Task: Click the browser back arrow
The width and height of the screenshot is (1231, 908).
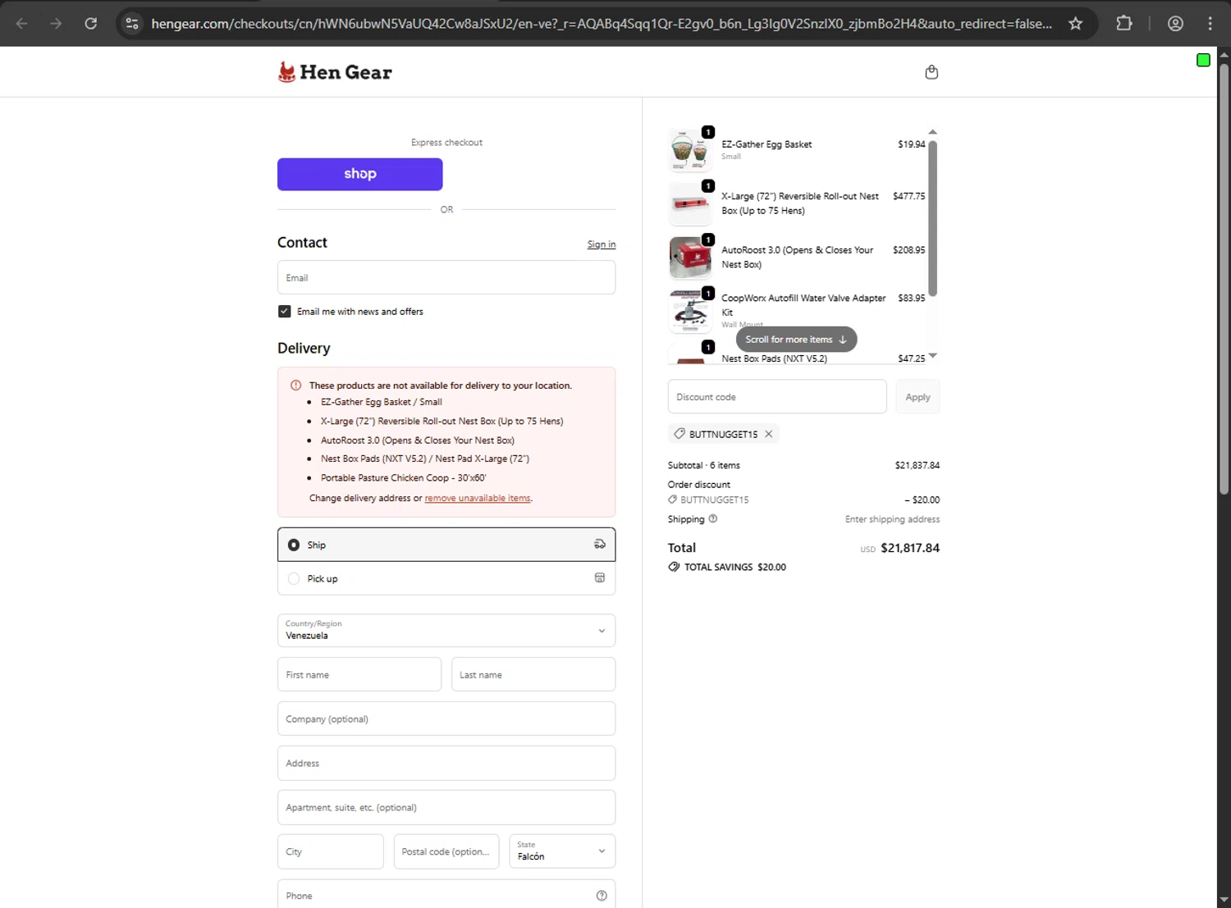Action: (22, 24)
